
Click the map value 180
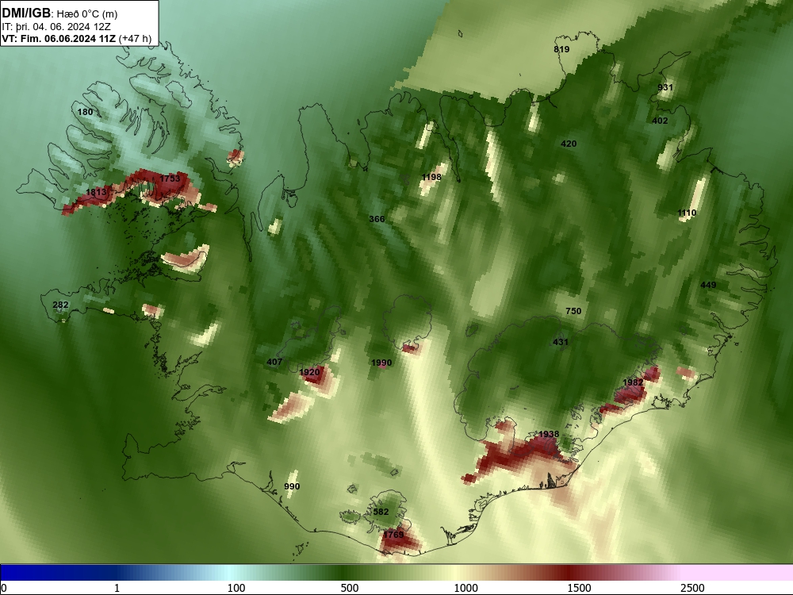[85, 112]
